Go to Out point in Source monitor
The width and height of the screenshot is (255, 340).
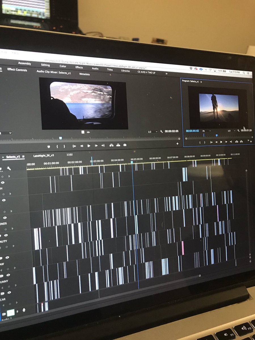103,145
